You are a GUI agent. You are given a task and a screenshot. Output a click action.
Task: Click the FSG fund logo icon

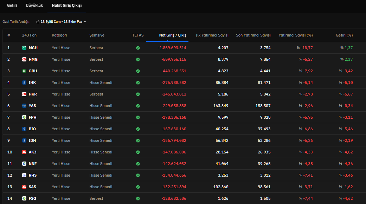24,198
